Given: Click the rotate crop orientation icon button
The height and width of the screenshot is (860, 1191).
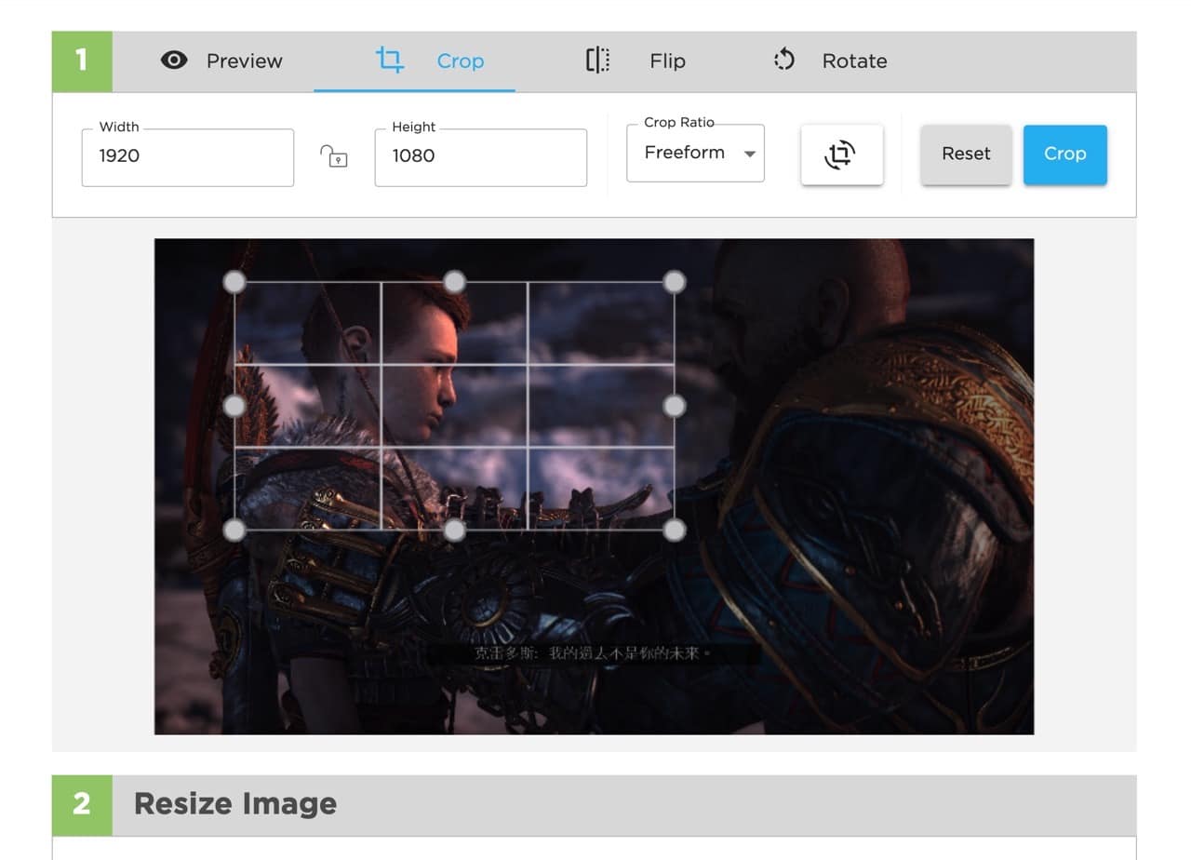Looking at the screenshot, I should (x=842, y=155).
